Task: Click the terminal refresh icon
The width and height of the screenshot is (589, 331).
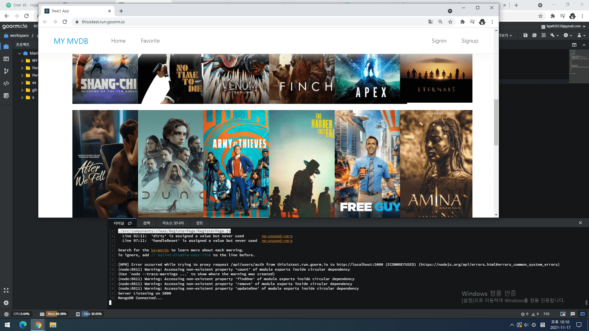Action: click(x=130, y=223)
